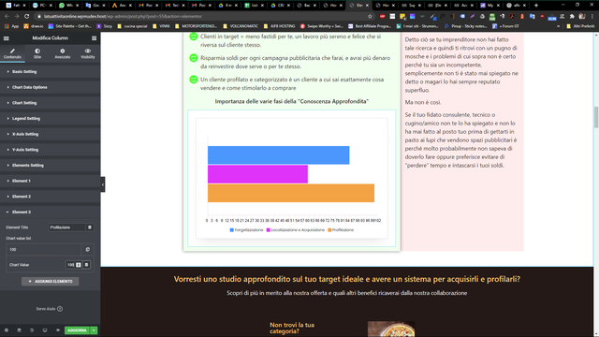Collapse the Element 3 section
The width and height of the screenshot is (599, 337).
coord(50,212)
